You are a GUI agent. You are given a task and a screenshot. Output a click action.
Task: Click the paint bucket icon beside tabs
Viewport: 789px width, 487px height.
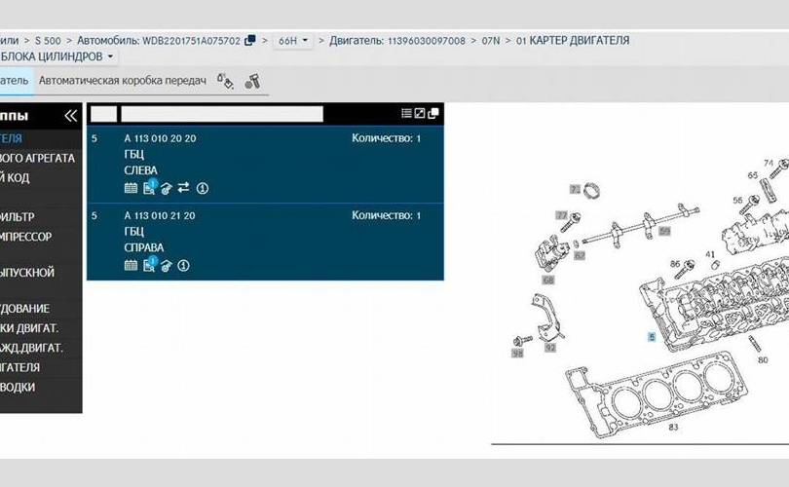click(x=225, y=81)
